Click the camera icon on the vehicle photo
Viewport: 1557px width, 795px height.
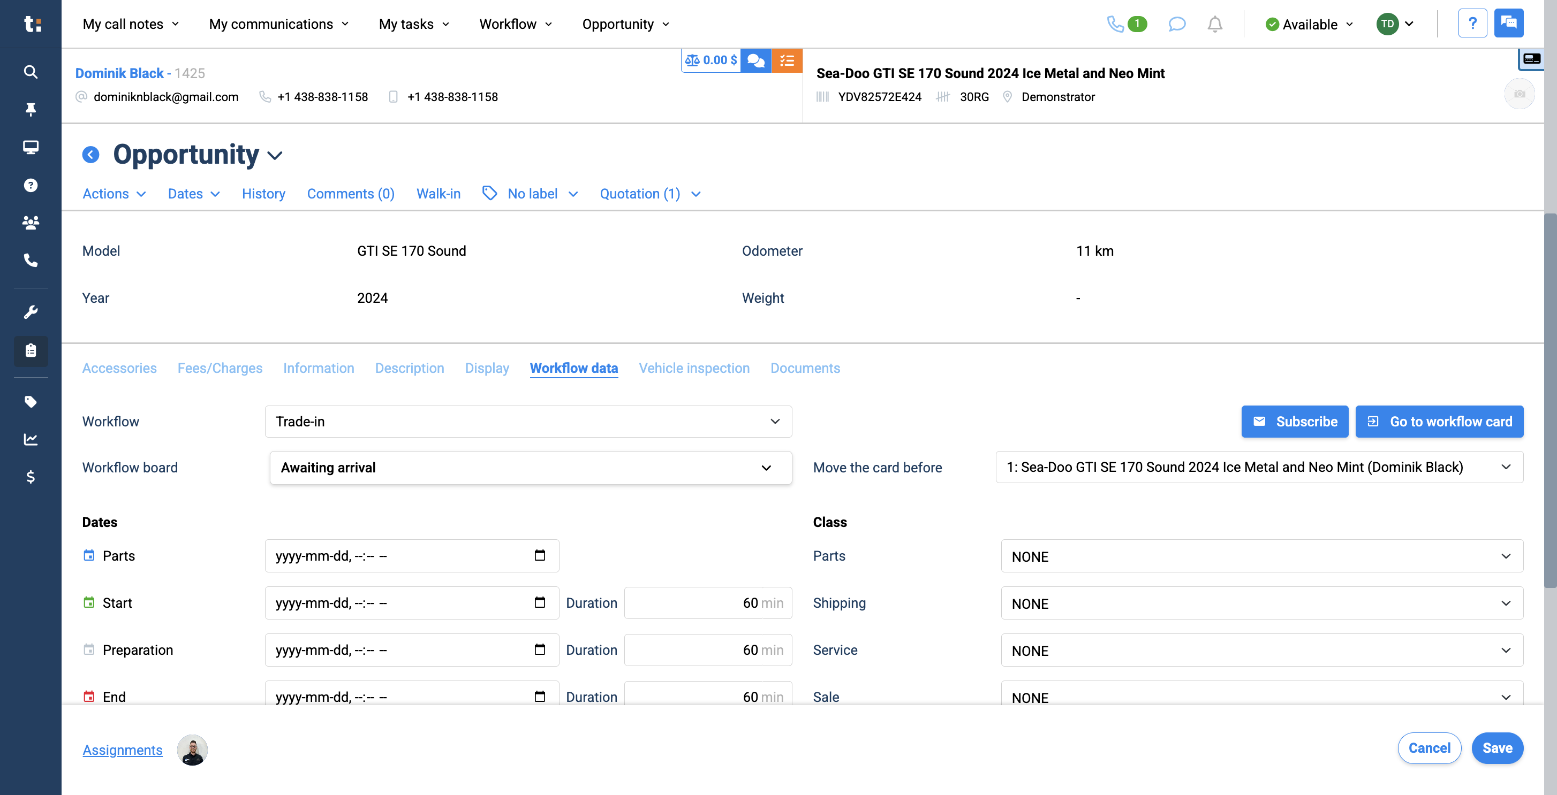pyautogui.click(x=1520, y=93)
